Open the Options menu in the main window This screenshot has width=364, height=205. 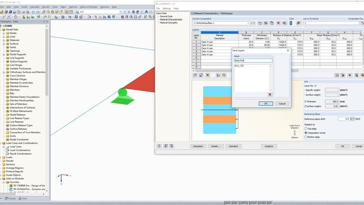[73, 7]
